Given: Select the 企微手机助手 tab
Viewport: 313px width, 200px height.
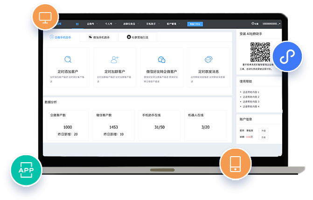Looking at the screenshot, I should [61, 37].
